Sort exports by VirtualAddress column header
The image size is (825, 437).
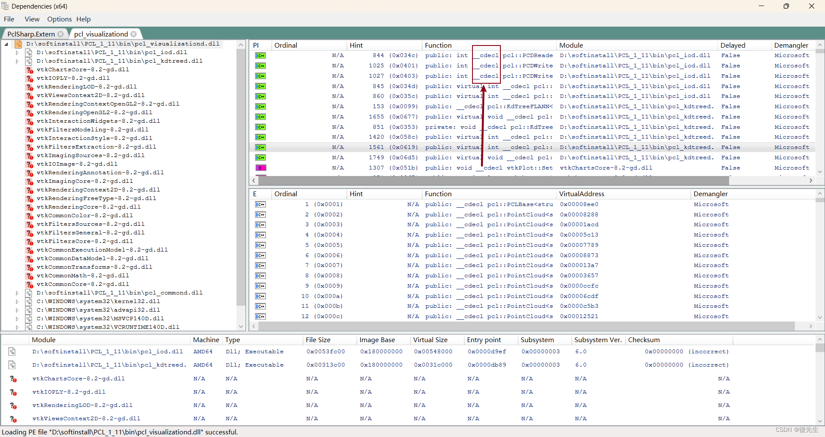point(624,194)
